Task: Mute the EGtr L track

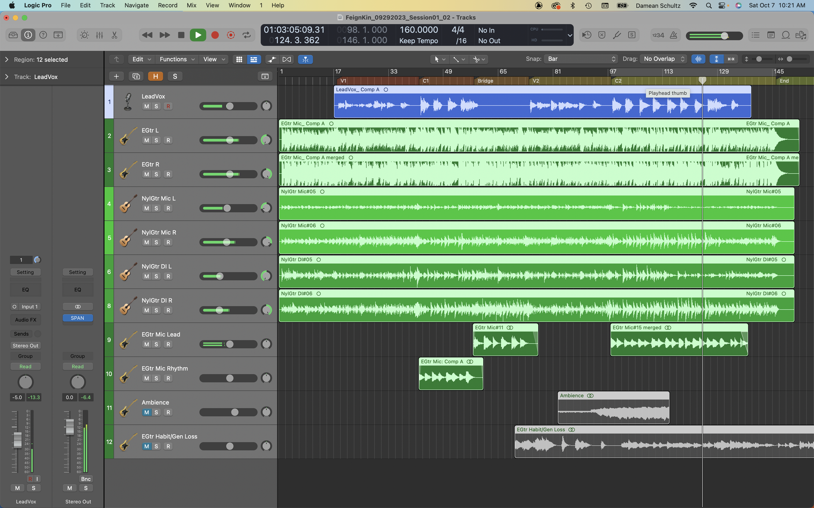Action: (147, 140)
